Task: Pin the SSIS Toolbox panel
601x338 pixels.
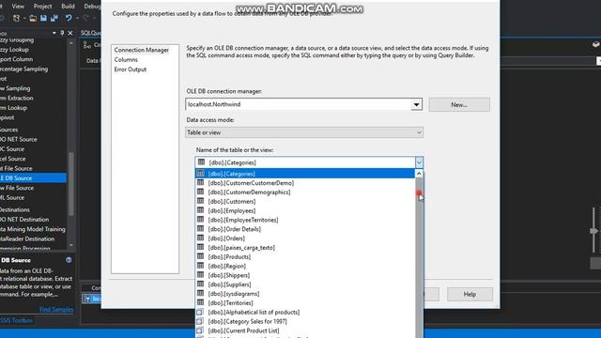Action: 63,34
